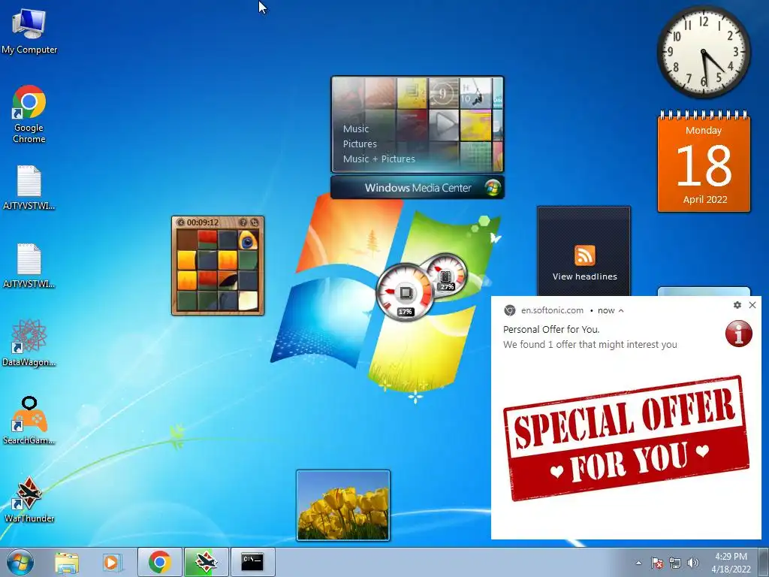
Task: Click the en.softonic.com source label
Action: [x=552, y=310]
